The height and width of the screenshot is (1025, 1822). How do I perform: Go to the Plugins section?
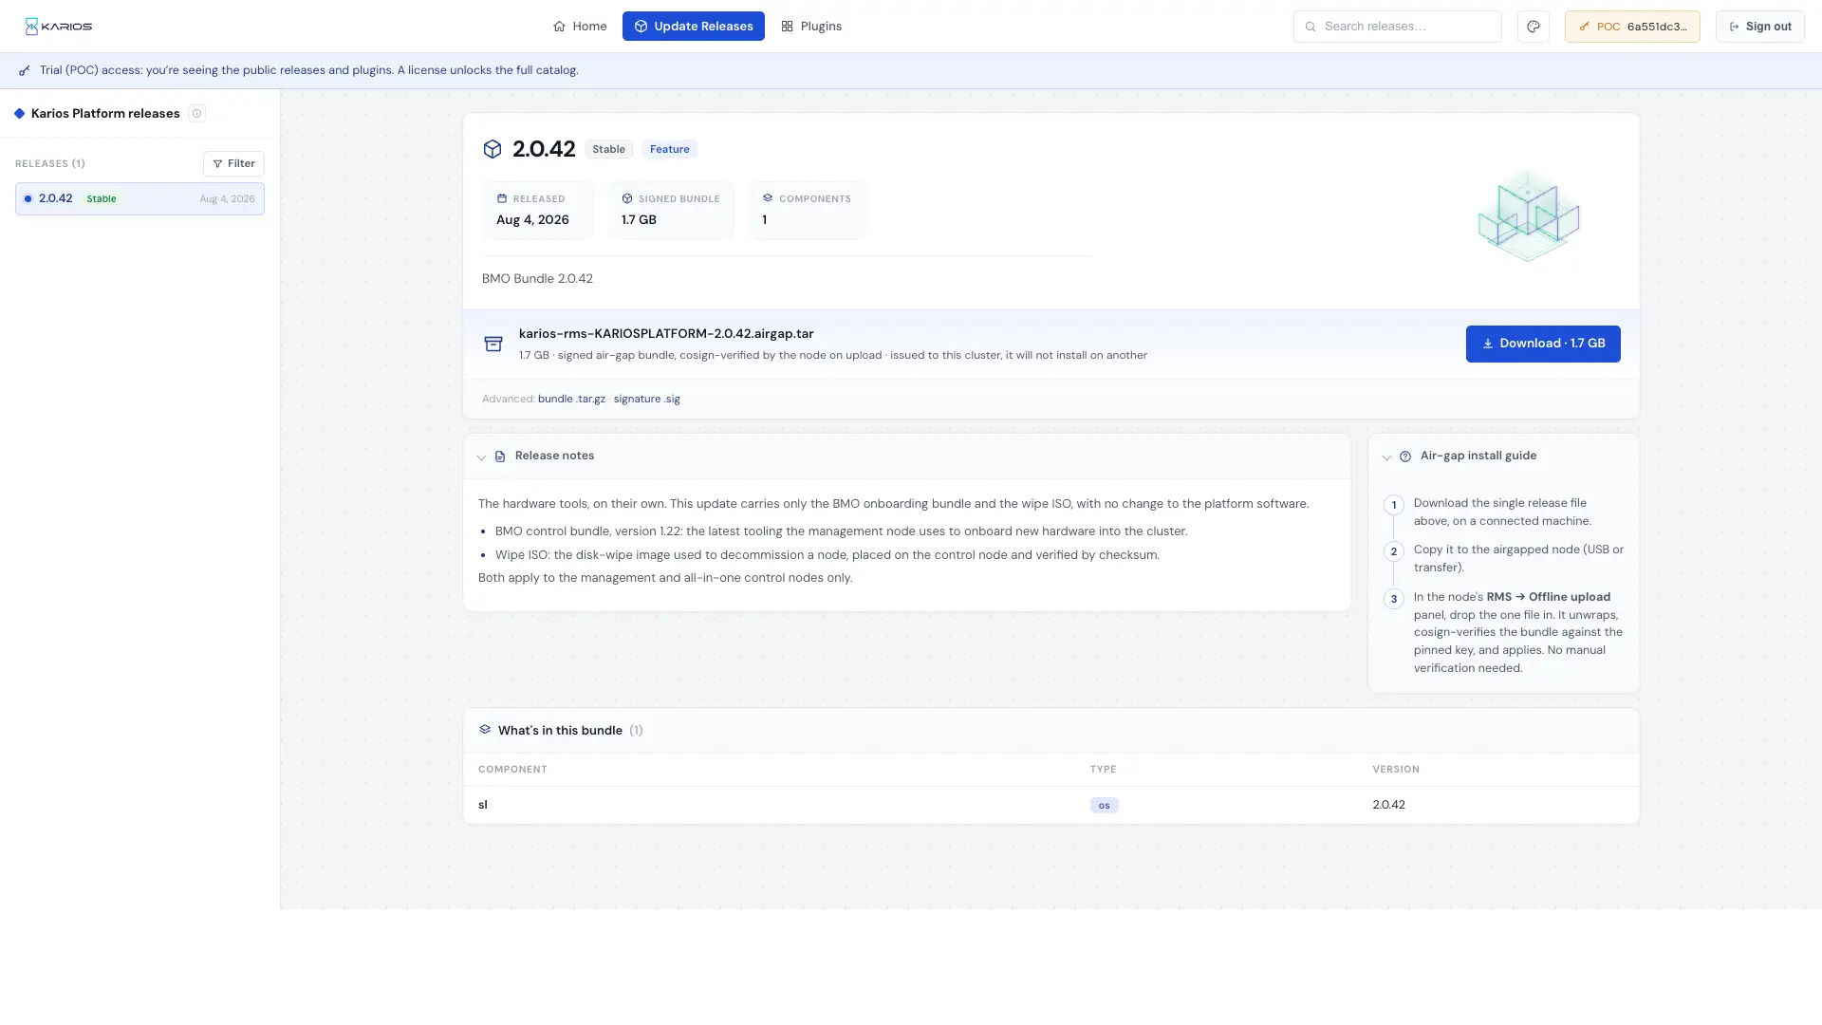[811, 27]
